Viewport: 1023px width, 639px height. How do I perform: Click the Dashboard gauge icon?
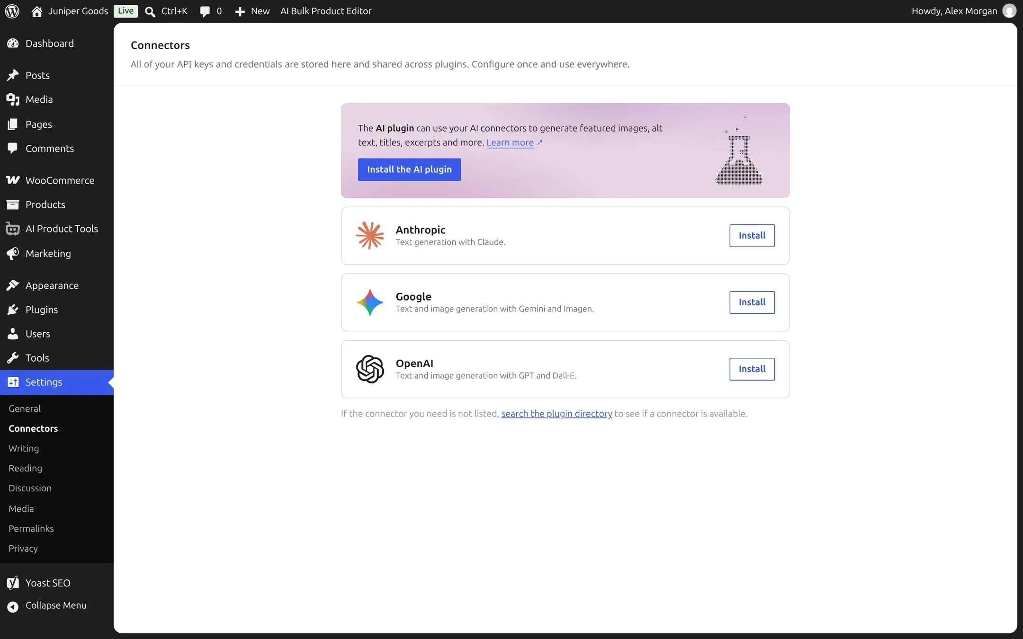point(13,43)
